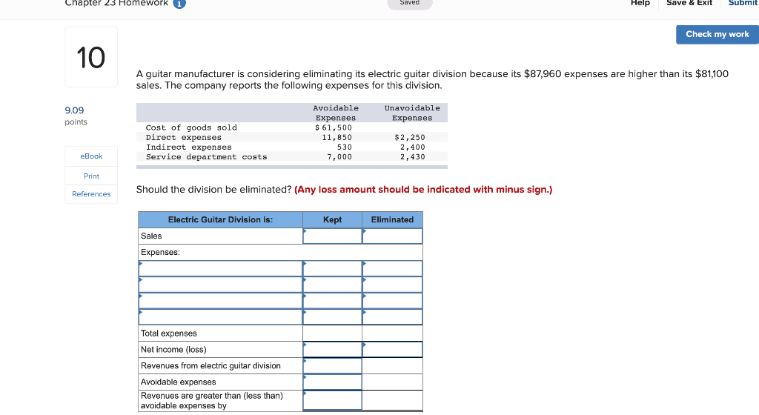This screenshot has width=759, height=415.
Task: Click the Eliminated column header
Action: (x=392, y=219)
